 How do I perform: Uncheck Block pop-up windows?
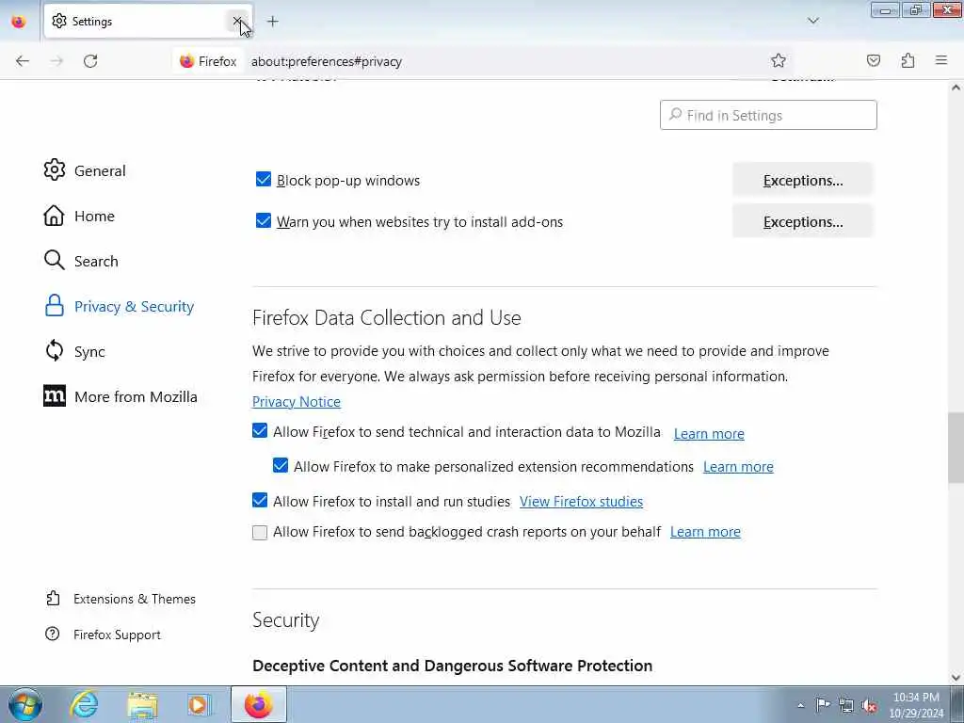(x=264, y=180)
